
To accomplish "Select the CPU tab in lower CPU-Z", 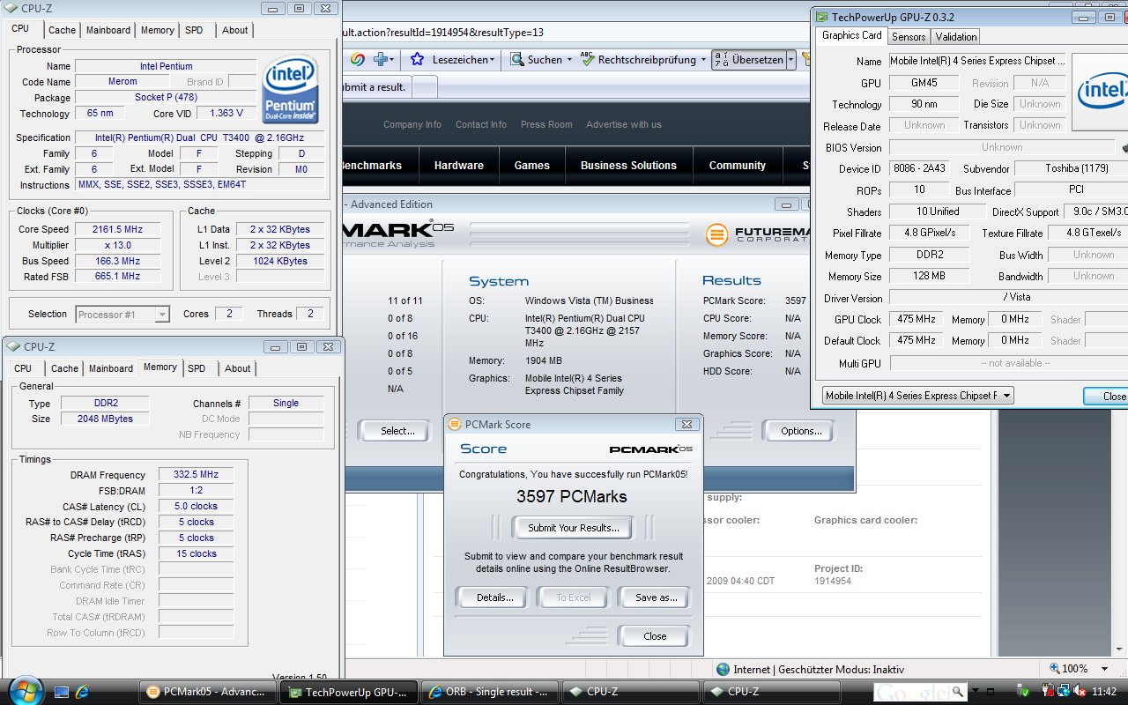I will [x=23, y=368].
